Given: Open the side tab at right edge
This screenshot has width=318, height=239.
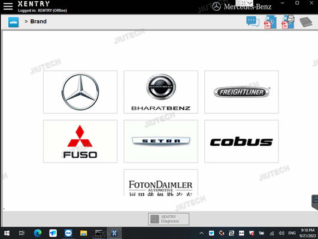Looking at the screenshot, I should coord(315,202).
